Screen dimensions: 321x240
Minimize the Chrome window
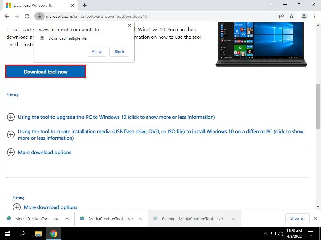(285, 4)
